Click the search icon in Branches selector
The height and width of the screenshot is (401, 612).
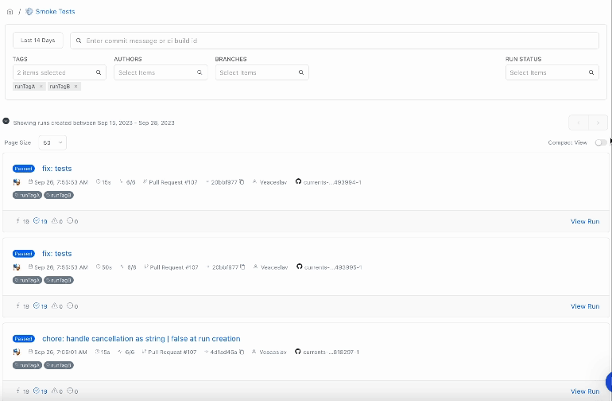[301, 72]
